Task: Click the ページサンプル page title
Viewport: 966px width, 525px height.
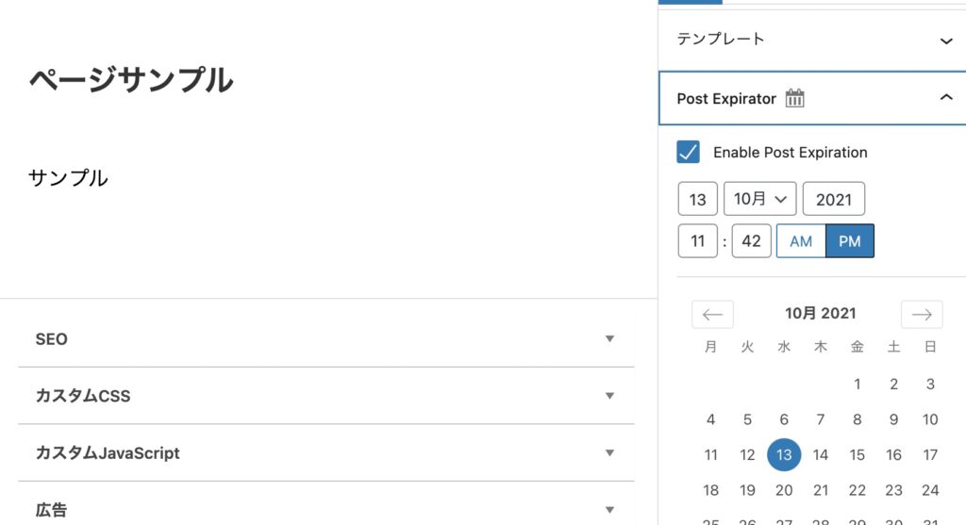Action: (131, 81)
